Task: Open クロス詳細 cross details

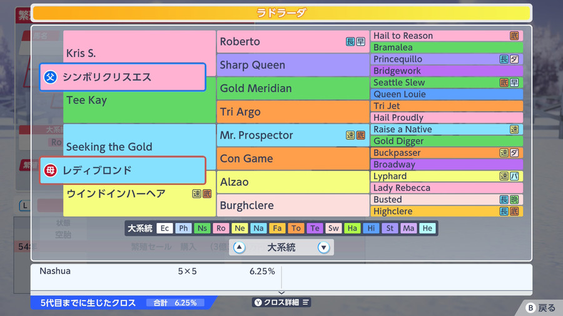Action: pyautogui.click(x=281, y=302)
